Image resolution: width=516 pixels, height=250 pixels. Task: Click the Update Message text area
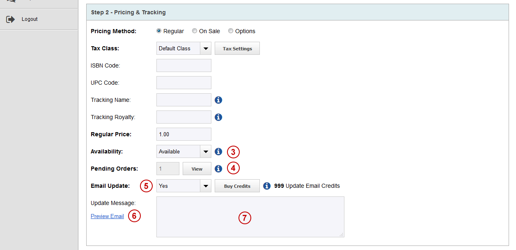coord(250,217)
